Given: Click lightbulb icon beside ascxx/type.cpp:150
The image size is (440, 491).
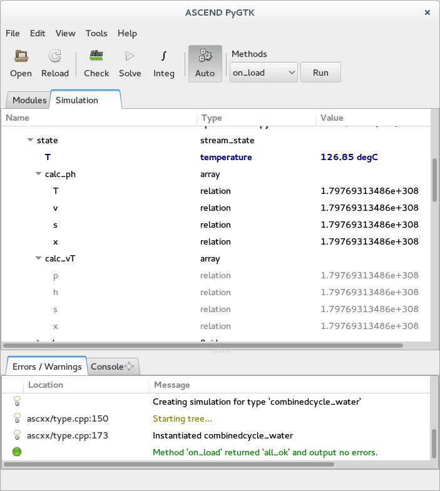Looking at the screenshot, I should (17, 418).
